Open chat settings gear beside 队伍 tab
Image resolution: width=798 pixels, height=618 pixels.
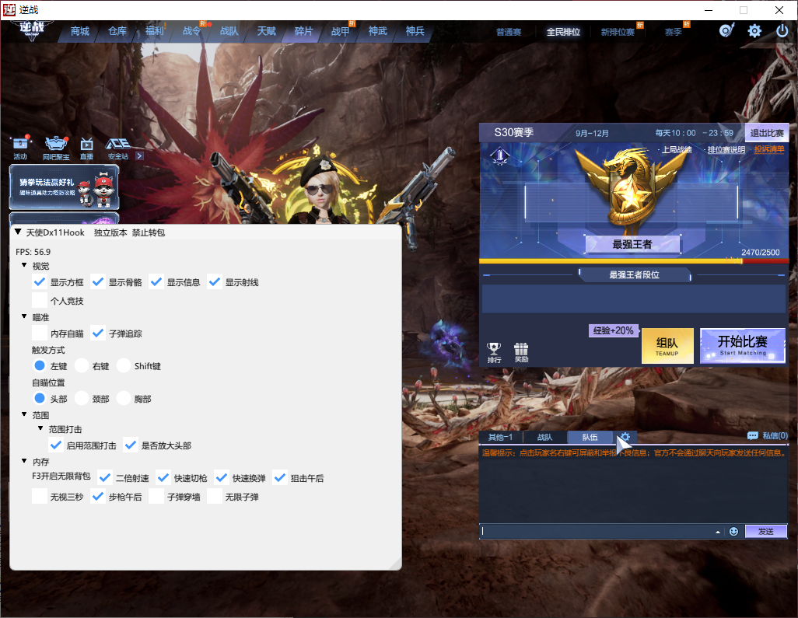click(x=625, y=437)
